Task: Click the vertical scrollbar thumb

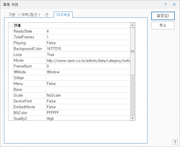Action: coord(133,51)
